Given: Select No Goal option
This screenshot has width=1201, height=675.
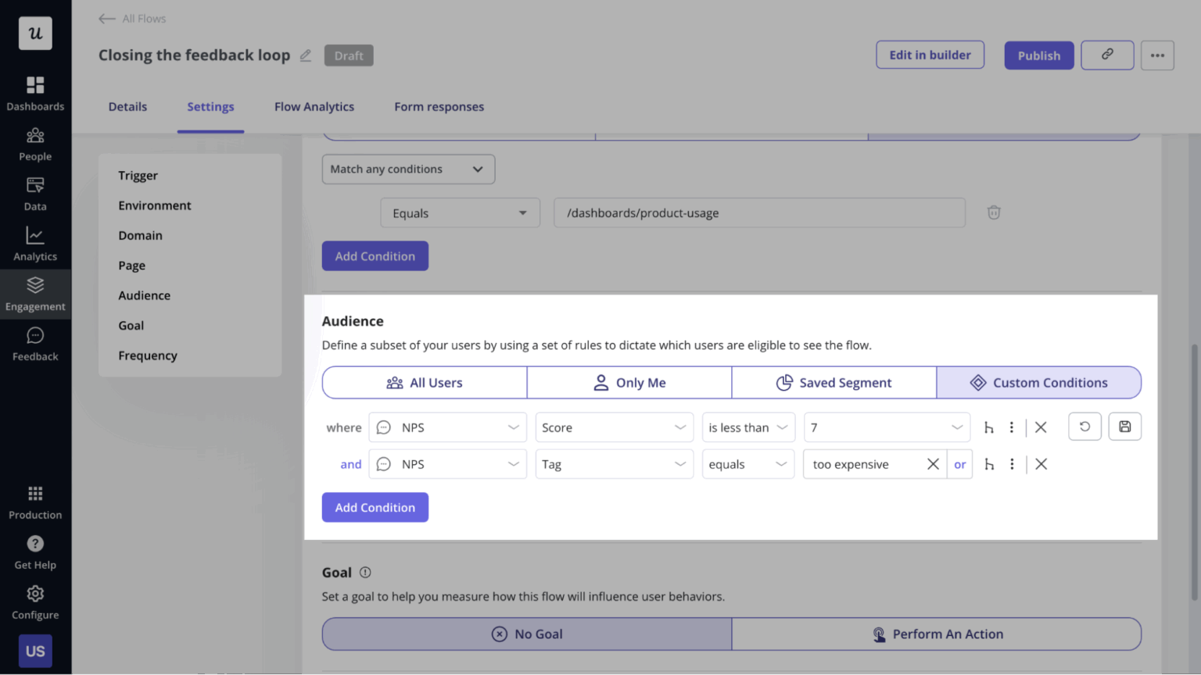Looking at the screenshot, I should 527,634.
